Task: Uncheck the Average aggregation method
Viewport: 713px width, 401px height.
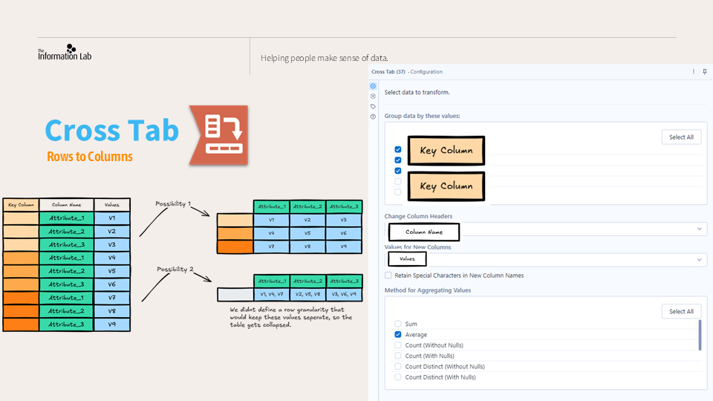Action: [x=398, y=334]
